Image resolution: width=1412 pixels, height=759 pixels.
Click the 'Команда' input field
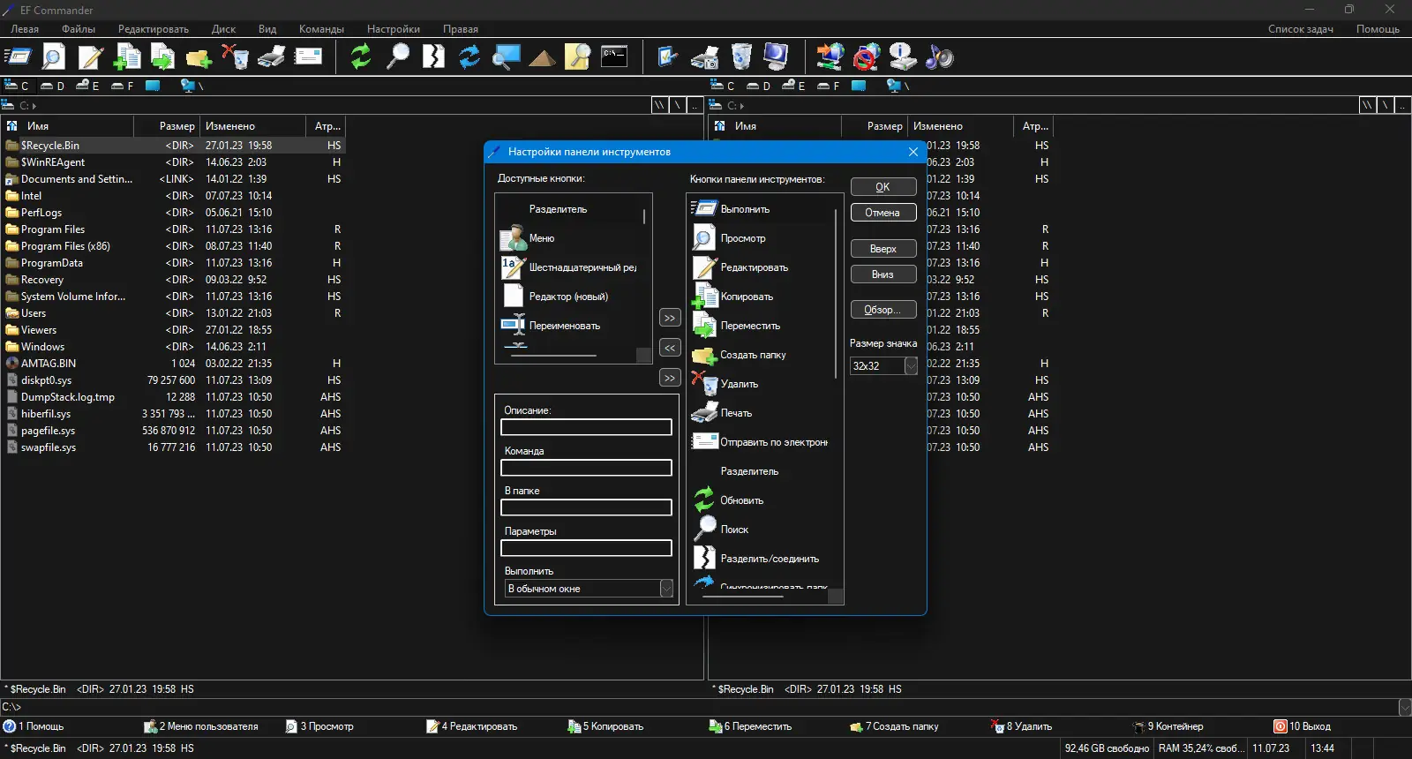pyautogui.click(x=586, y=468)
